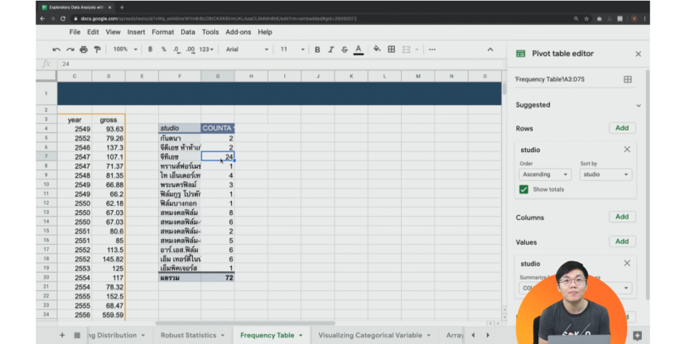Image resolution: width=685 pixels, height=344 pixels.
Task: Add a field to Rows
Action: point(622,128)
